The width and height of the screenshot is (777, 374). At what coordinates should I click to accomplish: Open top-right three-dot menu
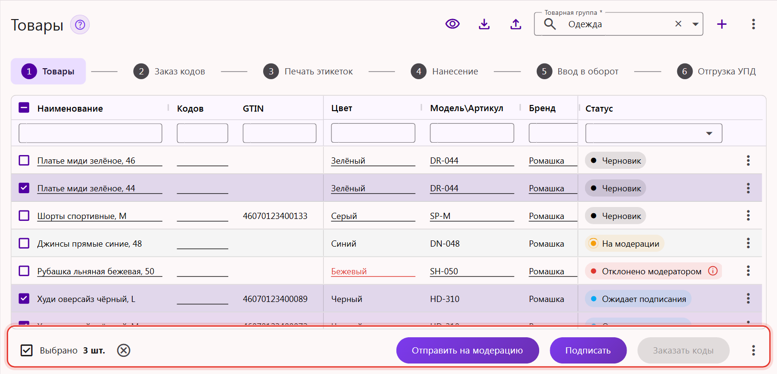click(753, 24)
